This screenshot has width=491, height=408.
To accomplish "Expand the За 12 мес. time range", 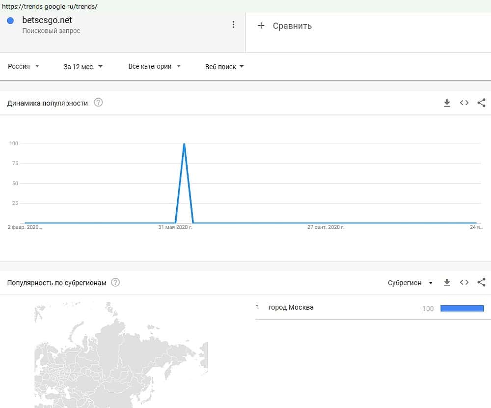I will (x=83, y=66).
